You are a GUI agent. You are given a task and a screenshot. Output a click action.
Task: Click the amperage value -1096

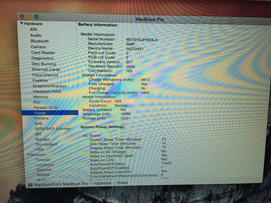pyautogui.click(x=125, y=114)
